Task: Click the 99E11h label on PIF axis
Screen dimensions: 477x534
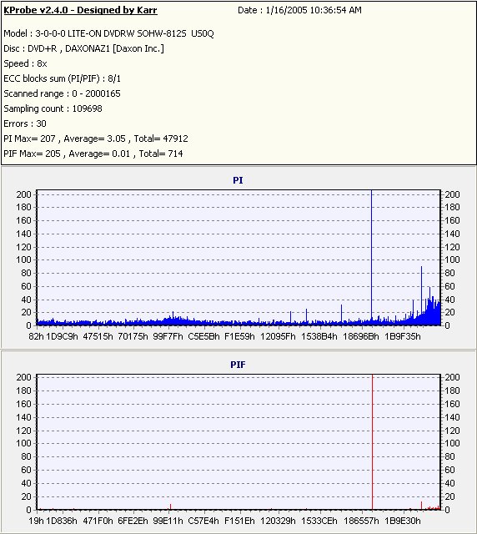Action: [x=168, y=521]
